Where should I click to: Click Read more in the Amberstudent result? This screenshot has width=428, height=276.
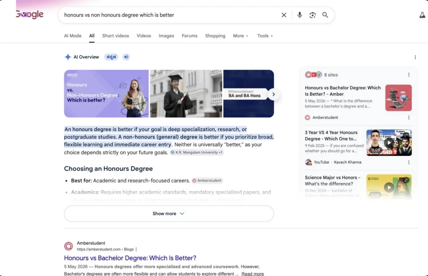pos(252,274)
